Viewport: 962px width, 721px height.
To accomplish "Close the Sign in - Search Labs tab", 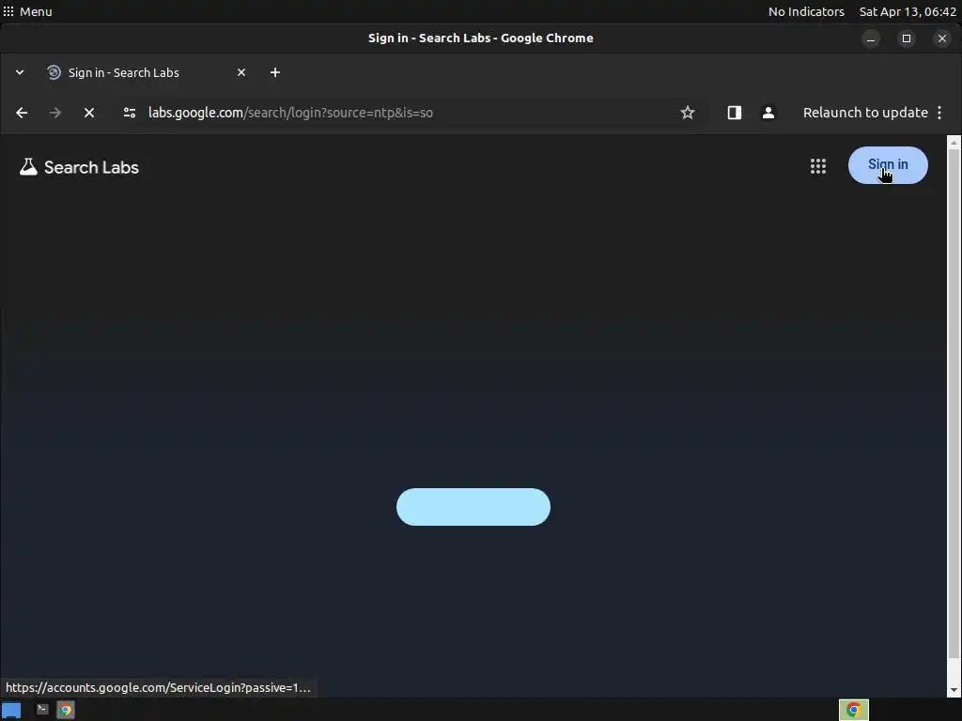I will pyautogui.click(x=241, y=72).
